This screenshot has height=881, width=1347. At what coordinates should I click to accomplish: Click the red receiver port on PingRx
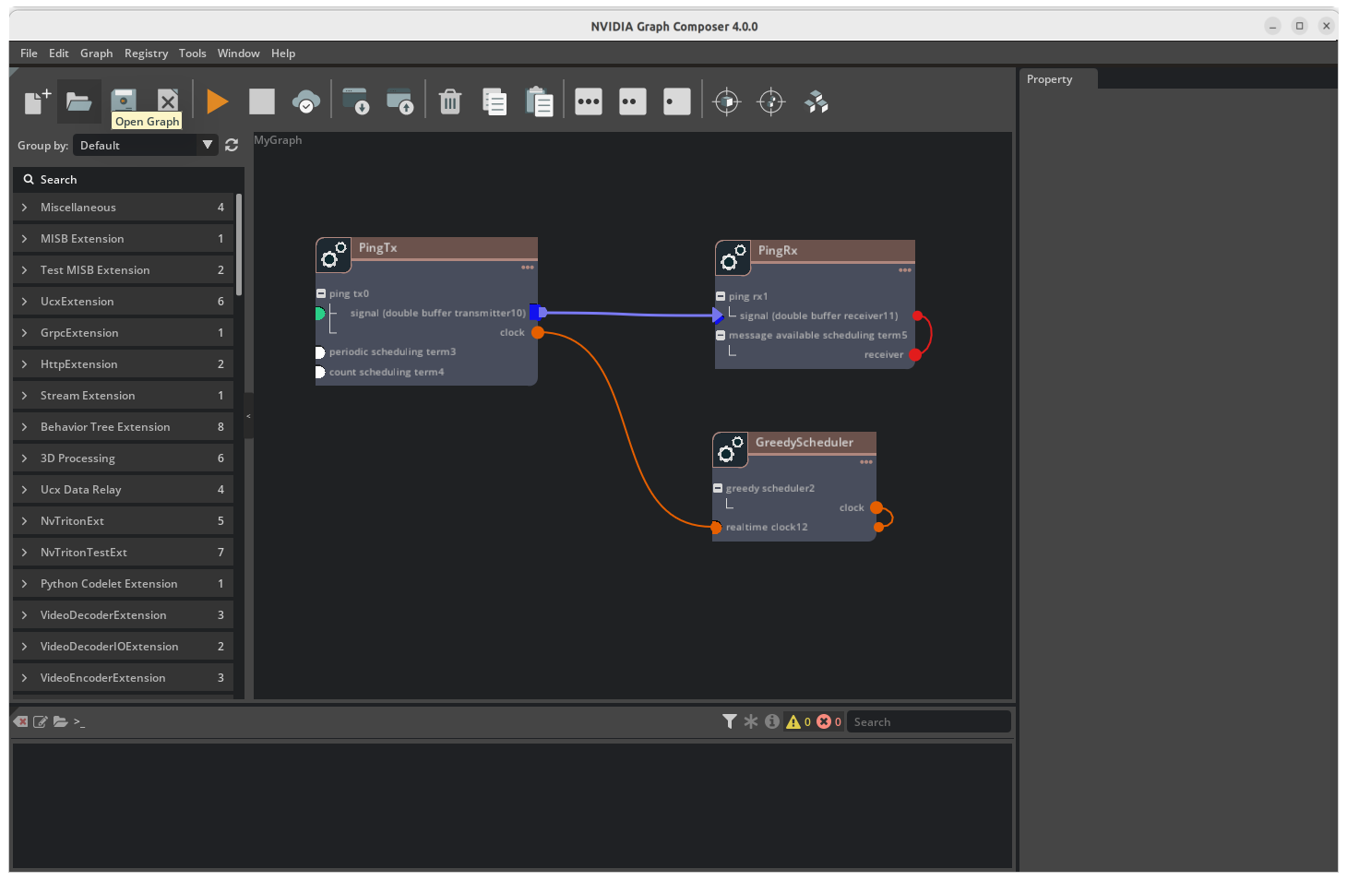pyautogui.click(x=915, y=354)
